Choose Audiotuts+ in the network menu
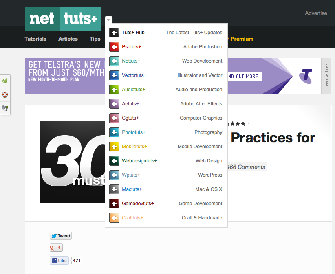 click(x=133, y=90)
